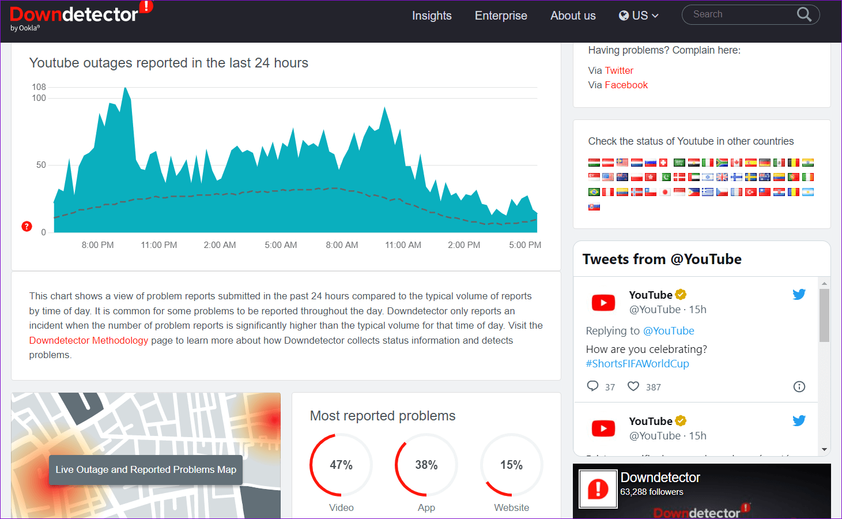
Task: Complain via the Twitter link
Action: click(619, 70)
